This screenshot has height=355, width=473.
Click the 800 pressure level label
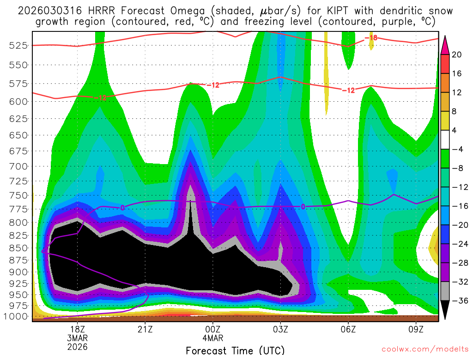click(x=18, y=222)
